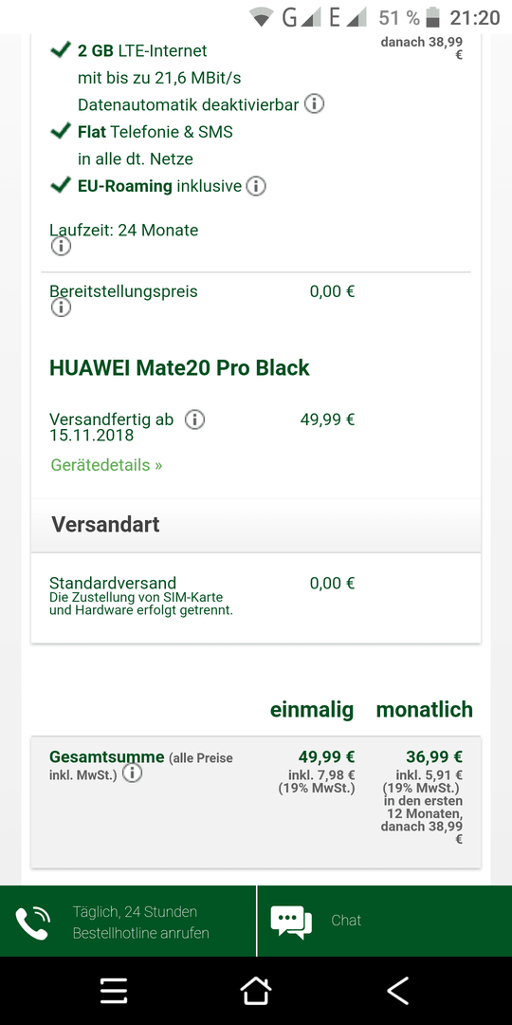Tap the Versandart section header
This screenshot has height=1025, width=512.
tap(256, 525)
